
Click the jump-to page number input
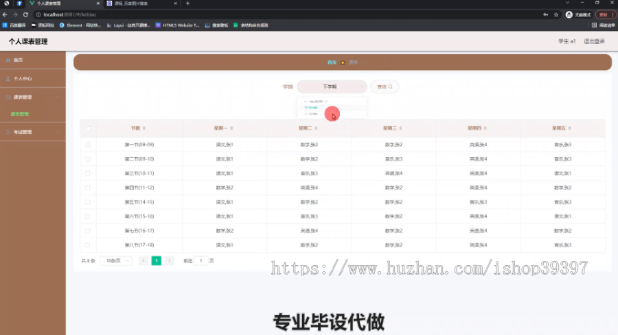(201, 260)
